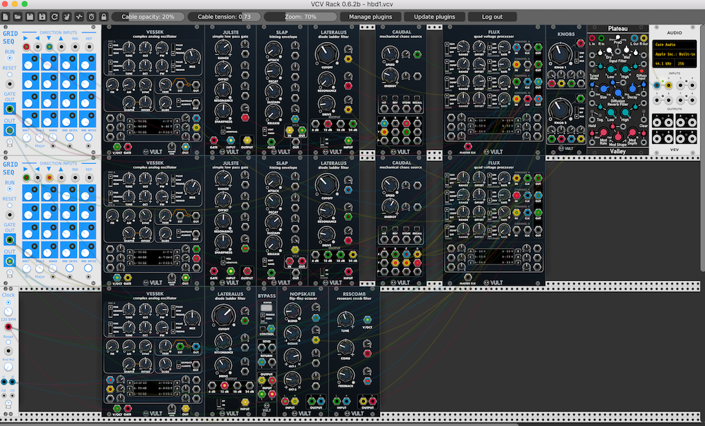Click the Manage plugins button
This screenshot has width=705, height=426.
pyautogui.click(x=370, y=17)
